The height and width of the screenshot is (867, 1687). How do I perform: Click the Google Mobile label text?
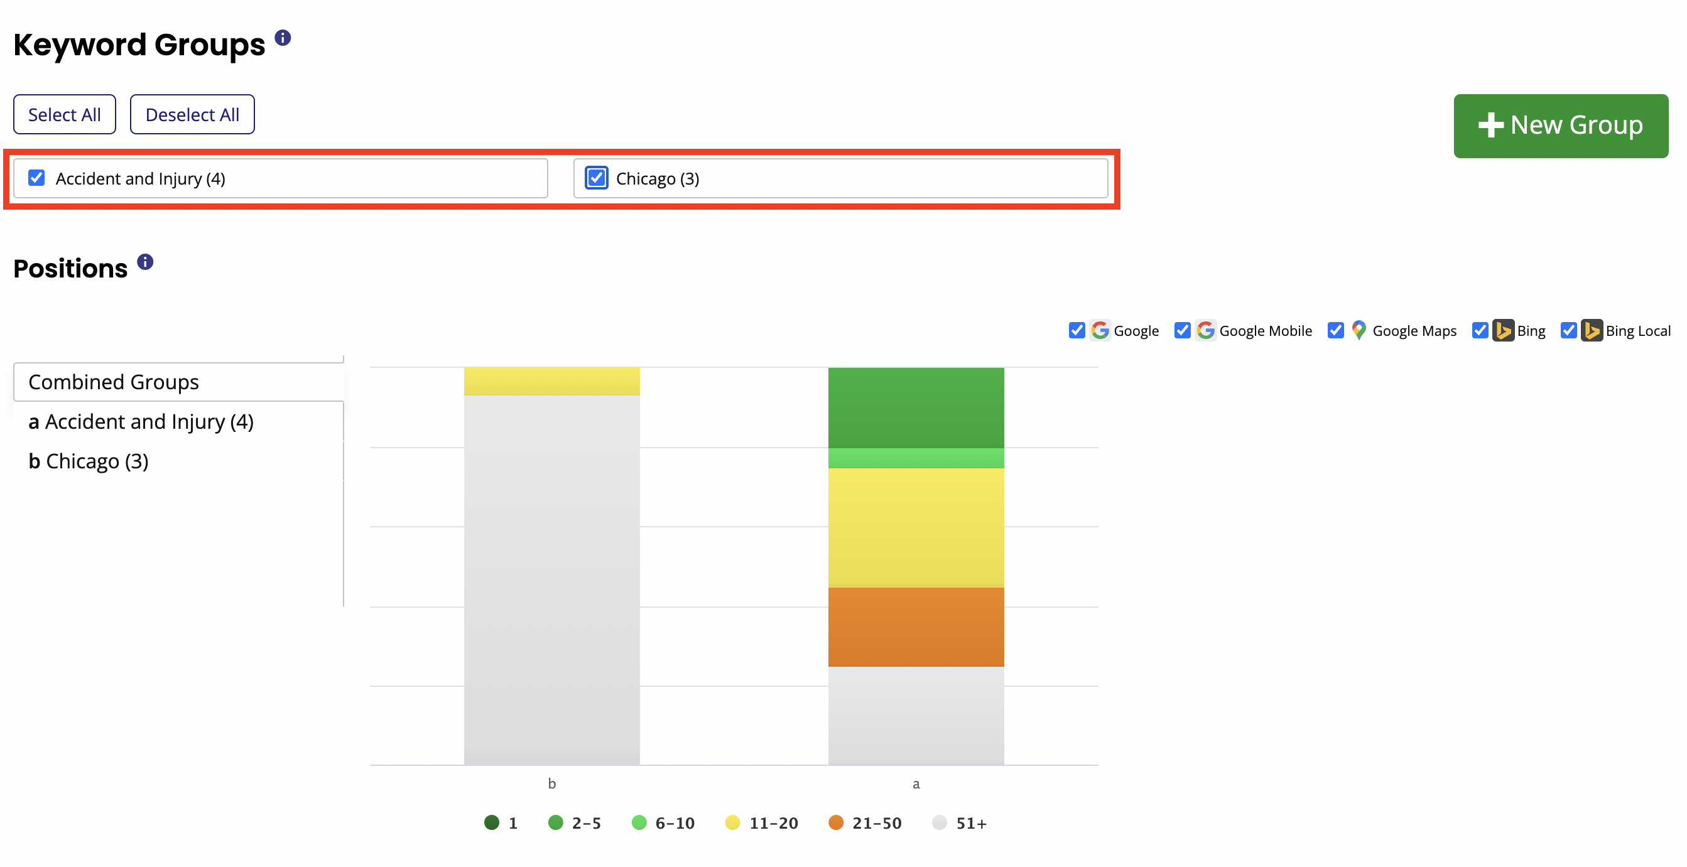[x=1265, y=331]
